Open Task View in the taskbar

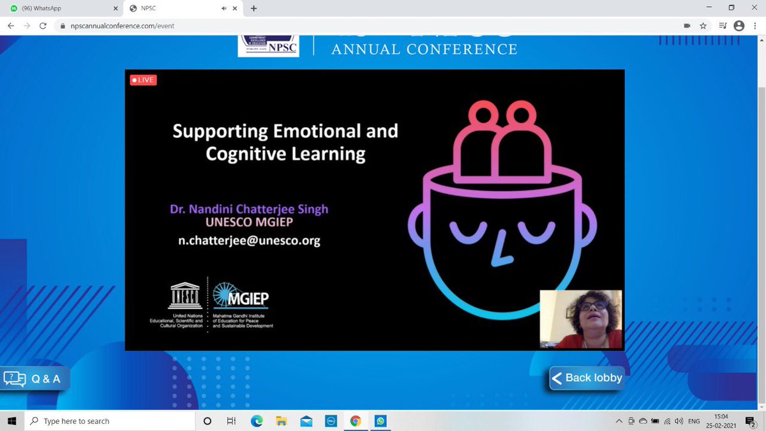(231, 421)
